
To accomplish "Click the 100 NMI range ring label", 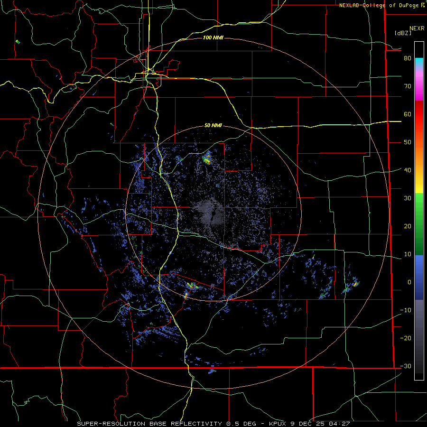I will 213,37.
